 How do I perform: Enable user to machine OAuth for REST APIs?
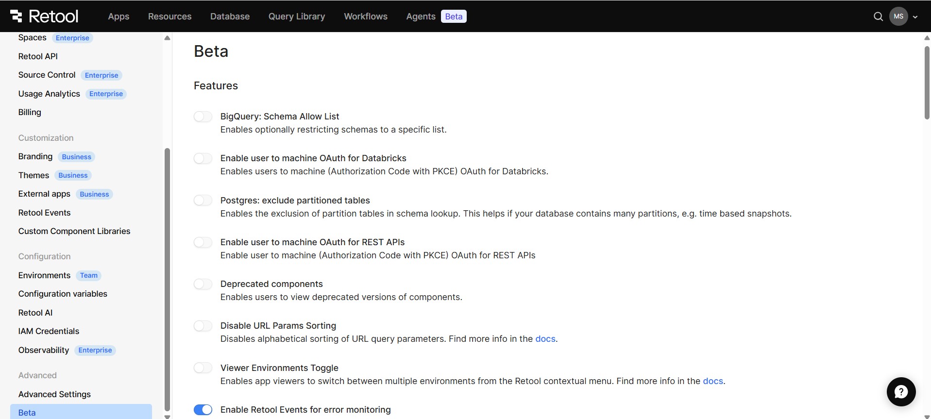pyautogui.click(x=203, y=242)
